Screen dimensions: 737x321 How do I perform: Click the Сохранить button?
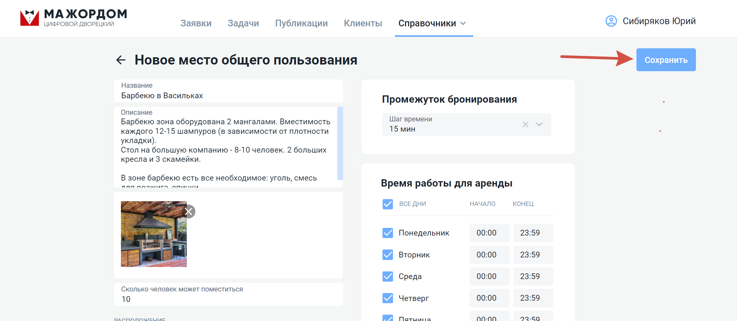pos(666,60)
